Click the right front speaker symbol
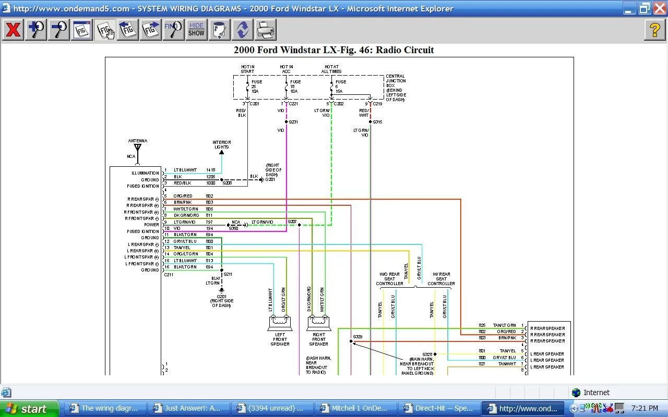The image size is (668, 417). [x=318, y=323]
